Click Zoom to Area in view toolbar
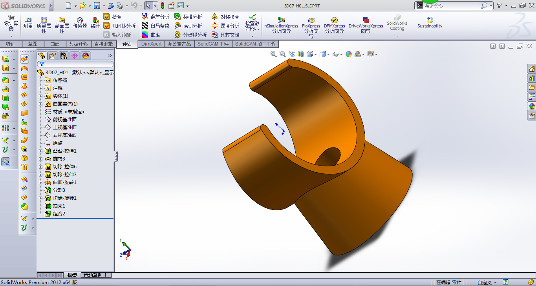 [x=282, y=54]
